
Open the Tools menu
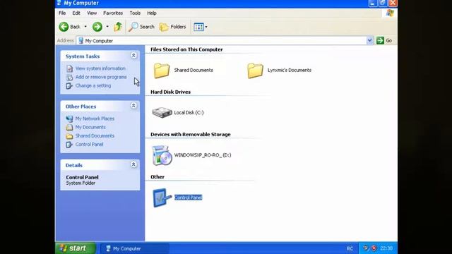(x=135, y=13)
